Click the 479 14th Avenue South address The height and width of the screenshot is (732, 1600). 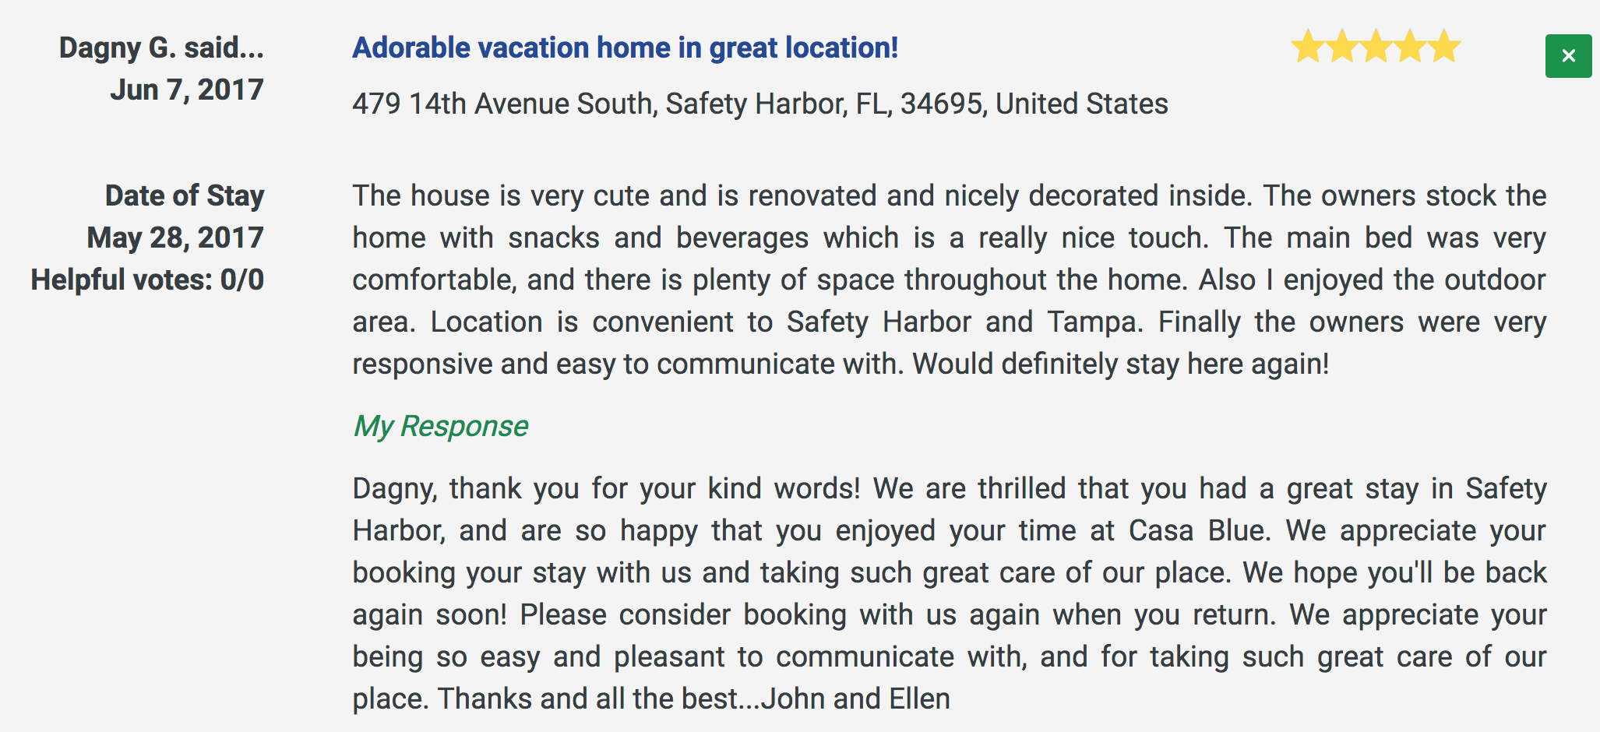(759, 104)
